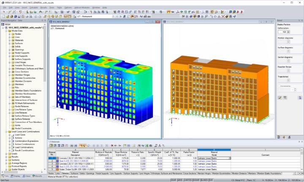Click the Redo arrow icon

pyautogui.click(x=39, y=17)
